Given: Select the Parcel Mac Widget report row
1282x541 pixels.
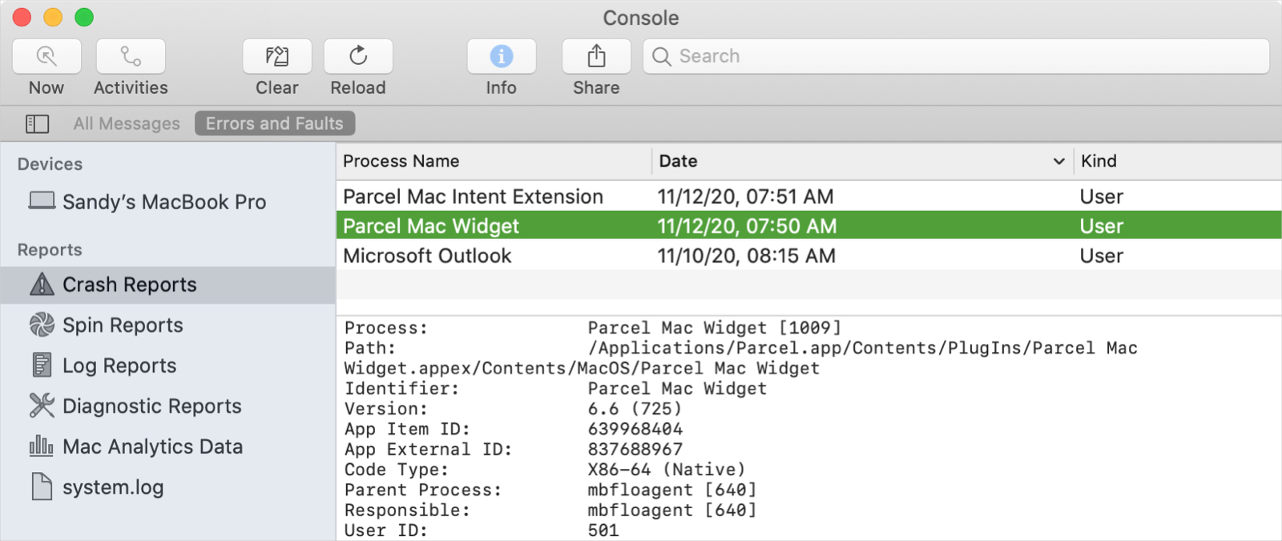Looking at the screenshot, I should [x=809, y=226].
